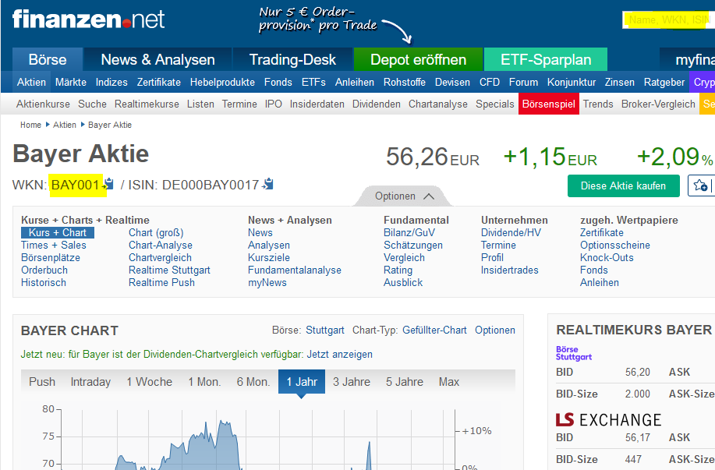Switch chart to 1 Woche tab
Viewport: 715px width, 470px height.
click(x=149, y=382)
